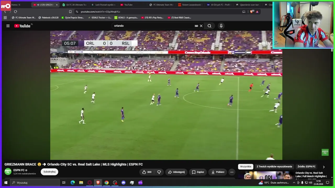Open the on-screen keyboard icon in search box
The width and height of the screenshot is (335, 188).
pyautogui.click(x=196, y=26)
